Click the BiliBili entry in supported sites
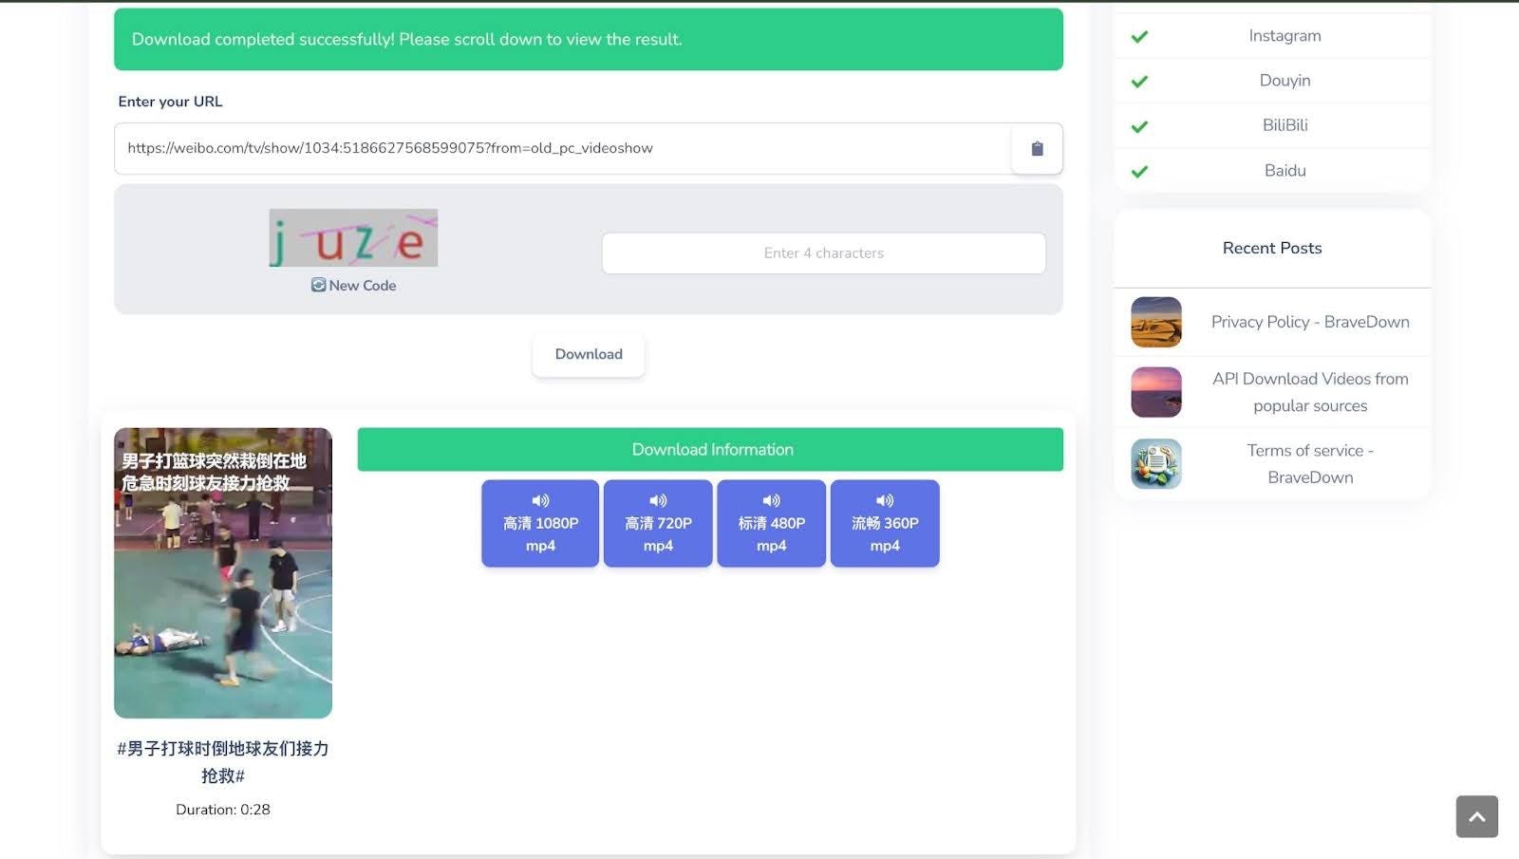The height and width of the screenshot is (859, 1519). pos(1285,125)
